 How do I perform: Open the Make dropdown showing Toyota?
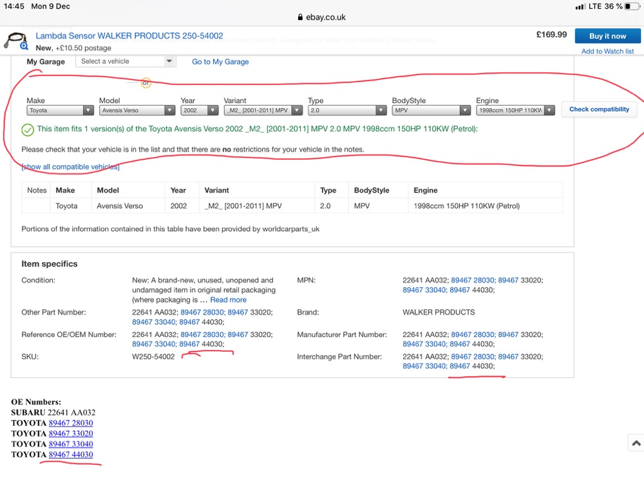pos(60,111)
